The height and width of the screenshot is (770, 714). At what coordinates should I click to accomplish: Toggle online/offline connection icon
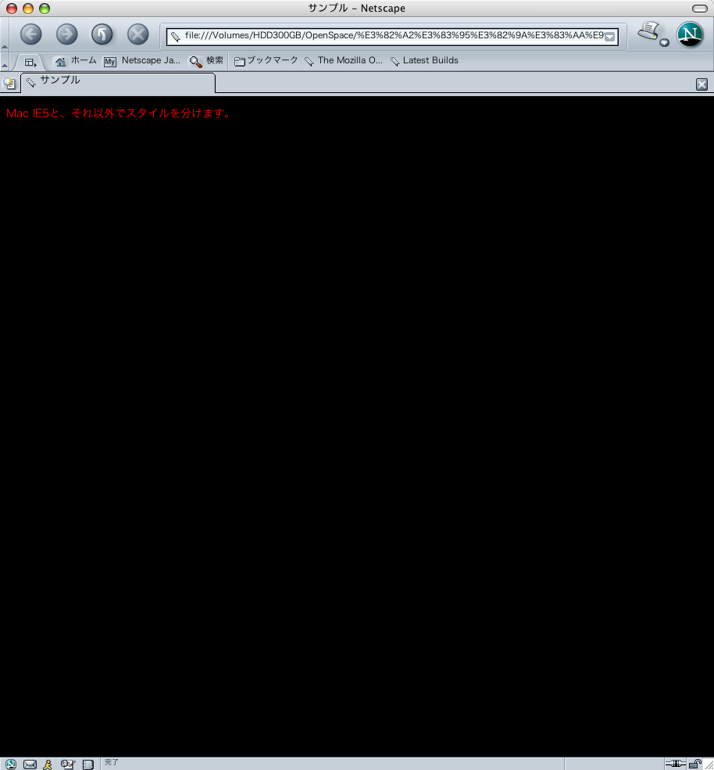674,764
